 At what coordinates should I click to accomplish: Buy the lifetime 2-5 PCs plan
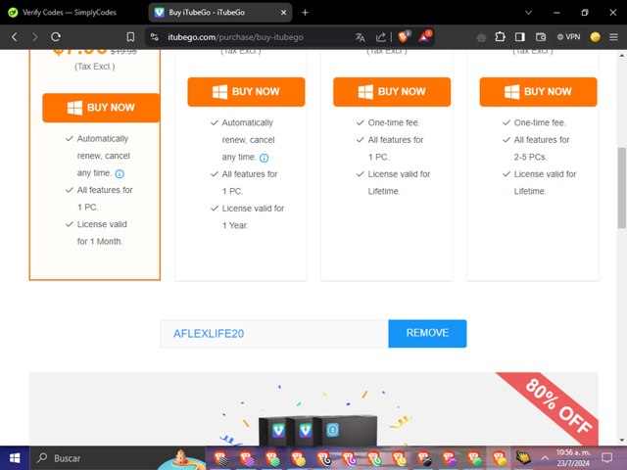click(538, 92)
